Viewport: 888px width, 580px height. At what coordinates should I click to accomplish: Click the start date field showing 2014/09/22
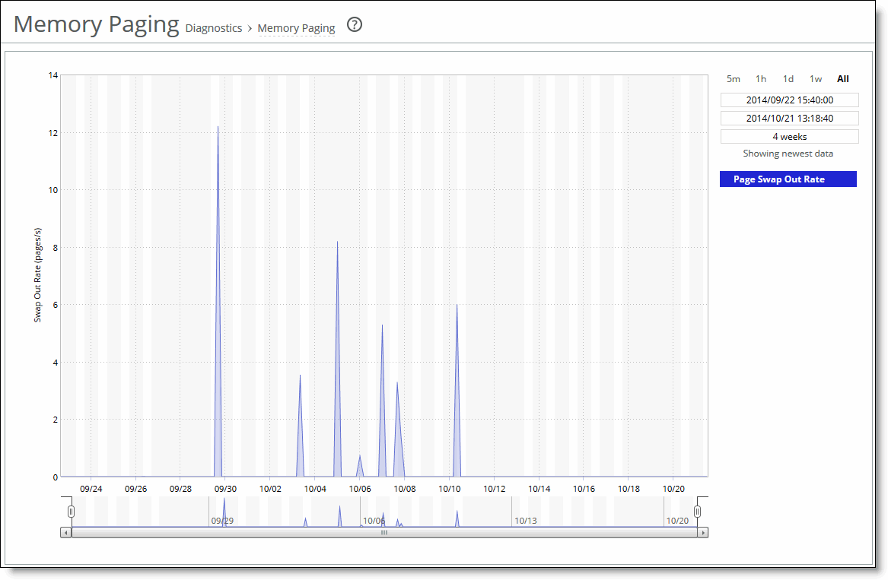click(788, 100)
